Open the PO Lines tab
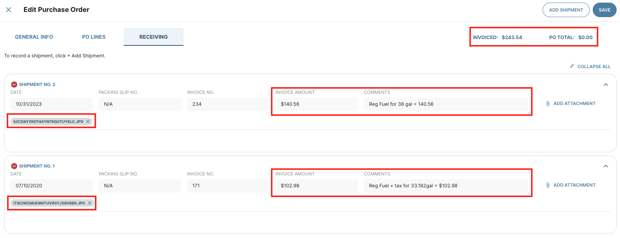The height and width of the screenshot is (238, 620). tap(94, 37)
